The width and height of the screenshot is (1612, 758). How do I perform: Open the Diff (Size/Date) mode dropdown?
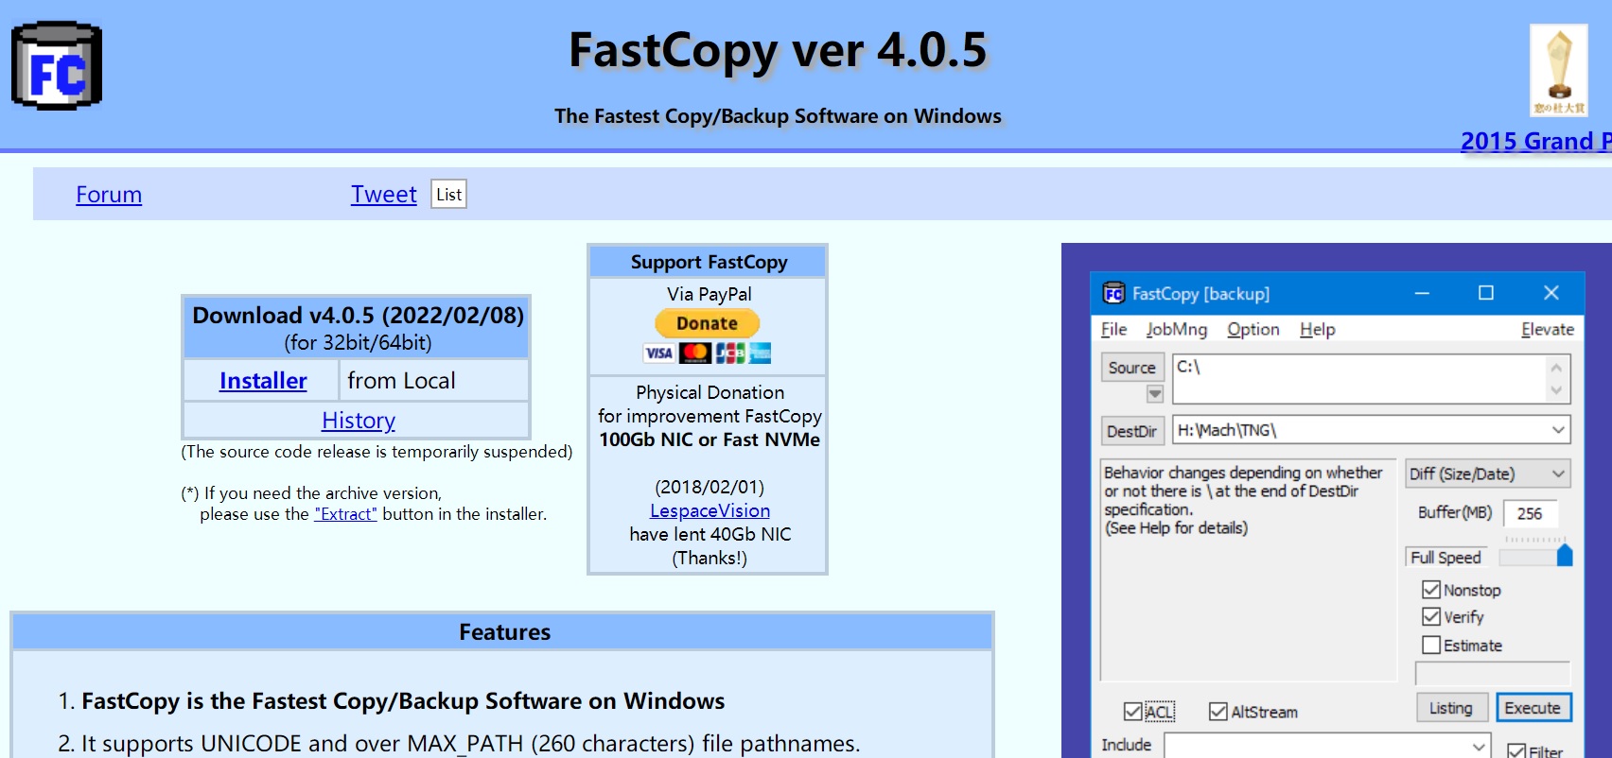point(1487,474)
